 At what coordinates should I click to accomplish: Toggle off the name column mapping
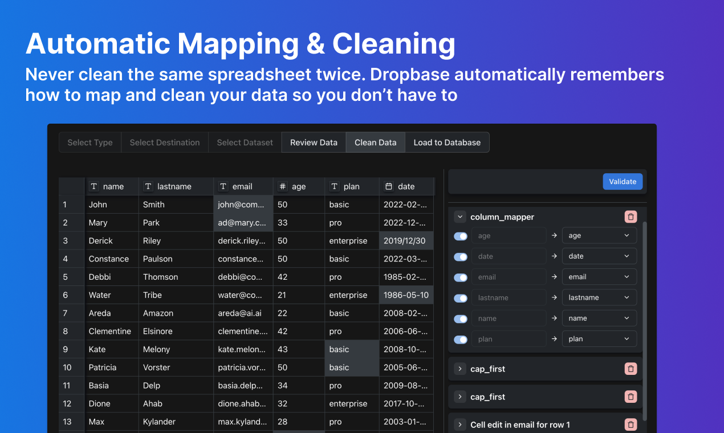[461, 318]
